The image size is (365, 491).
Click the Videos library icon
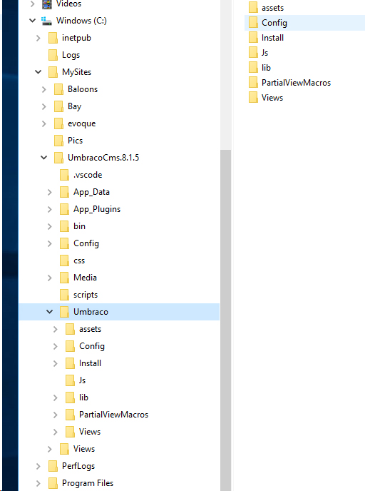[x=47, y=4]
